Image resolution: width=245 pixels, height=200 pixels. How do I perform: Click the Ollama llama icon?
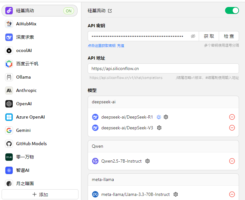(x=9, y=77)
